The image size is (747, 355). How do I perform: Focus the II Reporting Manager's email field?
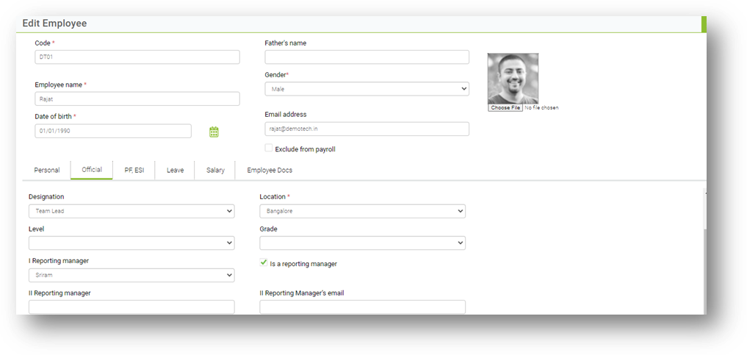click(363, 307)
